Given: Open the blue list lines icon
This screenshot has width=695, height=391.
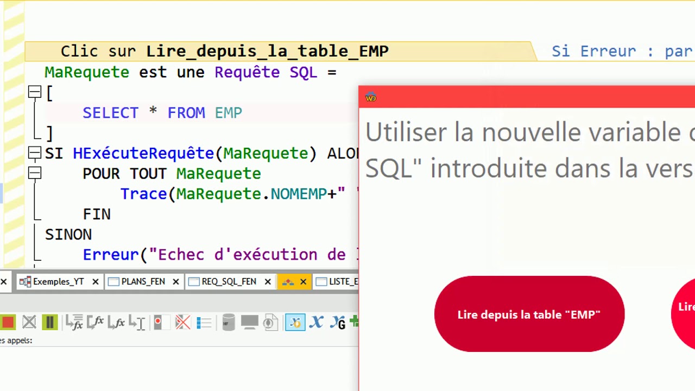Looking at the screenshot, I should click(x=204, y=323).
